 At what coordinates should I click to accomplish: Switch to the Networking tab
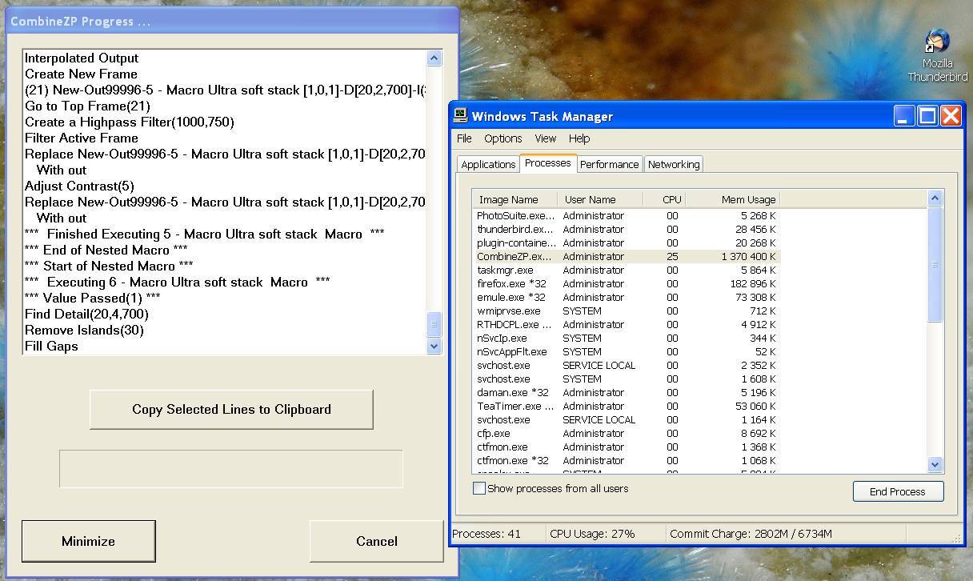pyautogui.click(x=674, y=164)
